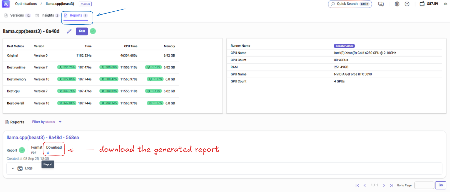Screen dimensions: 450x192
Task: Open the chat messages icon
Action: (381, 4)
